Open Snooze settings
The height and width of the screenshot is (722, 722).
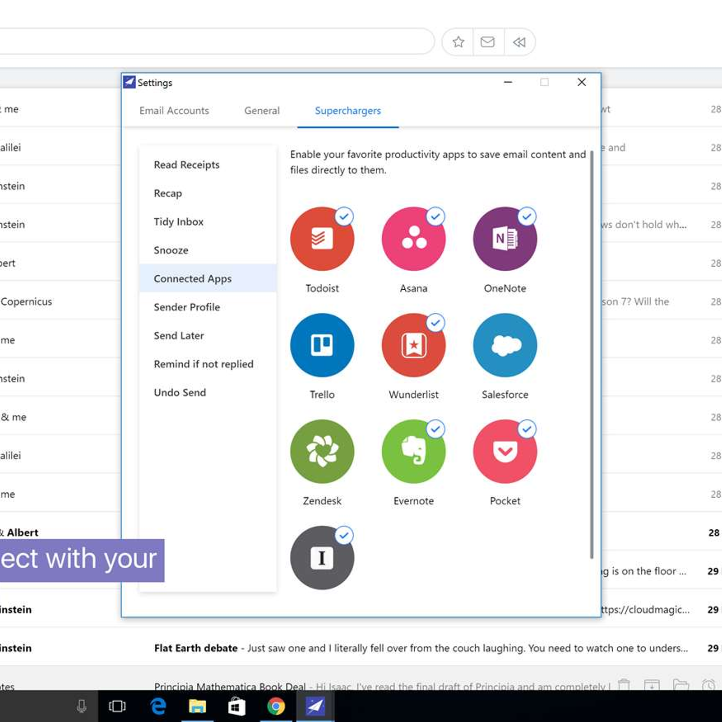click(171, 250)
